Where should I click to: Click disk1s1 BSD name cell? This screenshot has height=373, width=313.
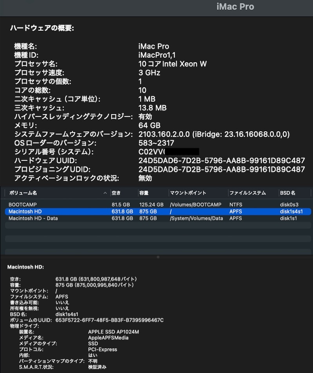[288, 218]
